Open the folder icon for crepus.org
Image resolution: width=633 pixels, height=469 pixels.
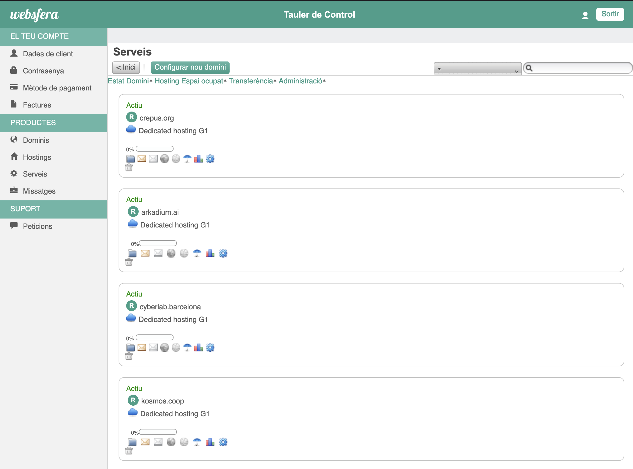(130, 159)
